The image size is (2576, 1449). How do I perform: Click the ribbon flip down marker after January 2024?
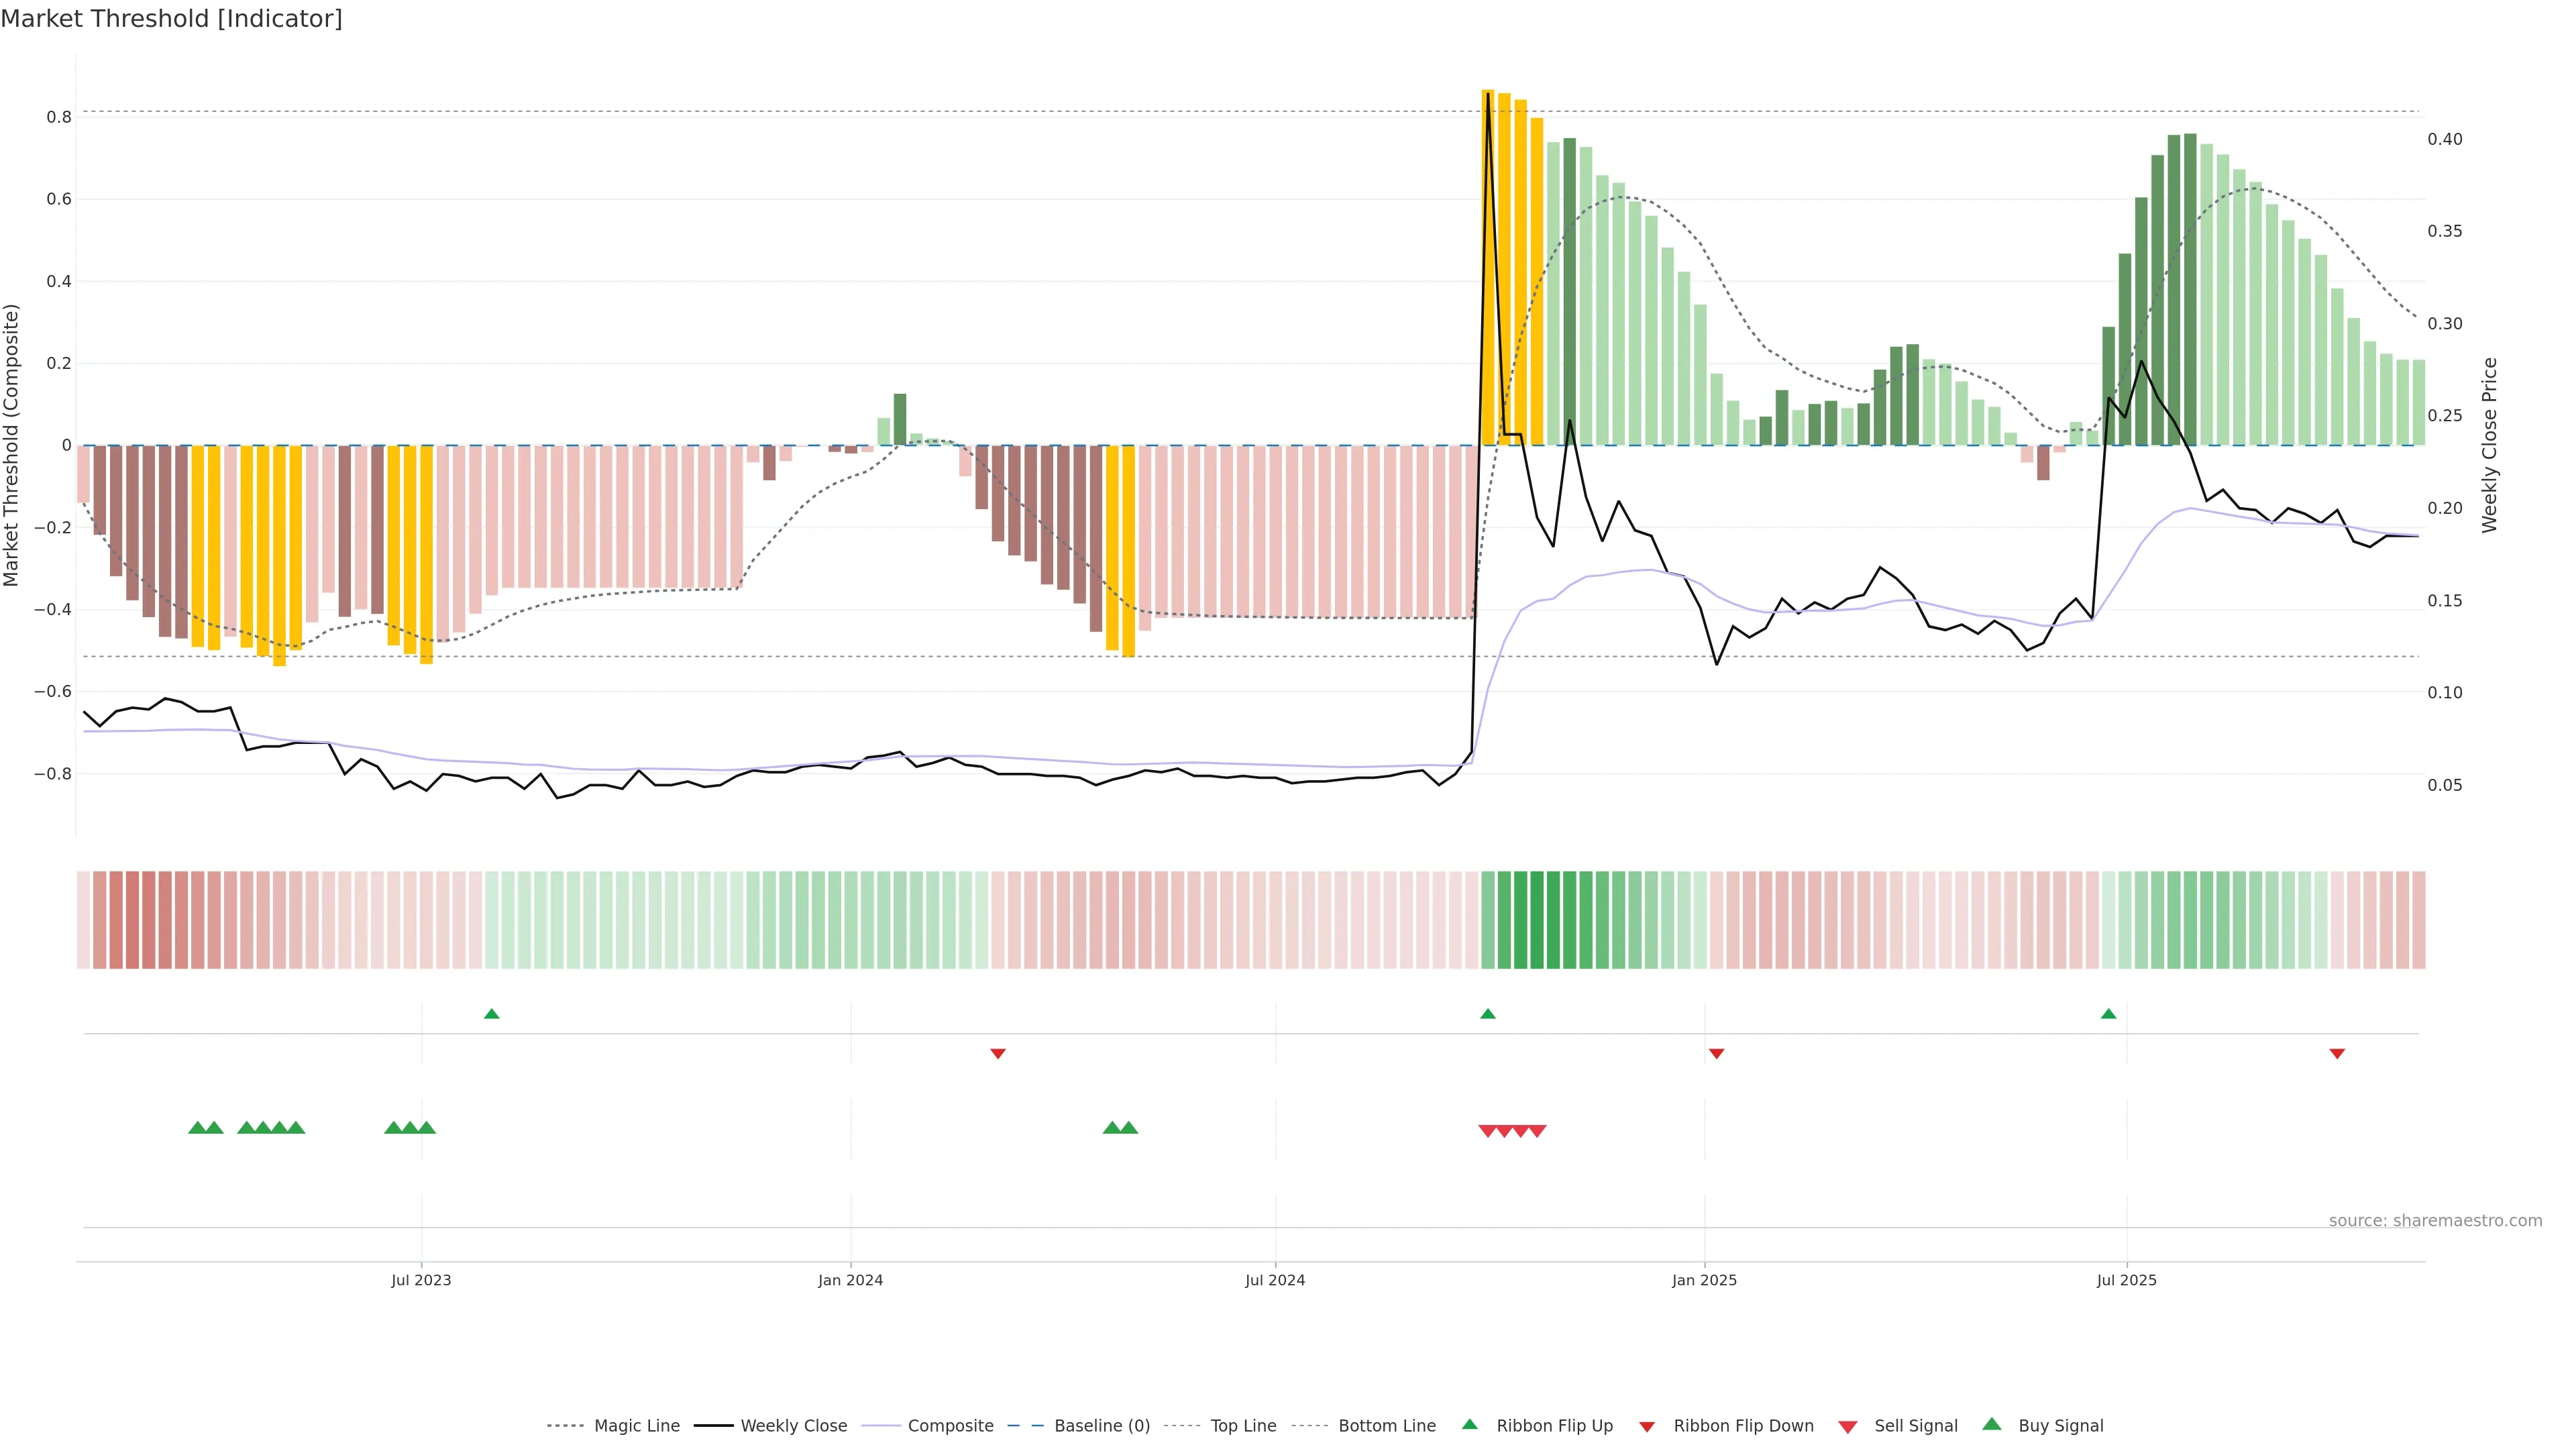(997, 1053)
